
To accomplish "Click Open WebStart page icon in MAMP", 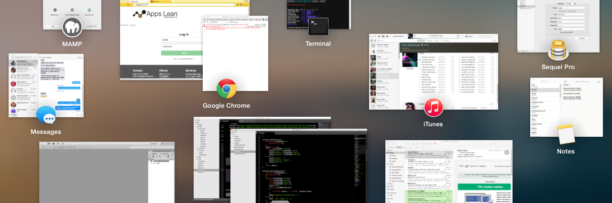I will coord(72,10).
